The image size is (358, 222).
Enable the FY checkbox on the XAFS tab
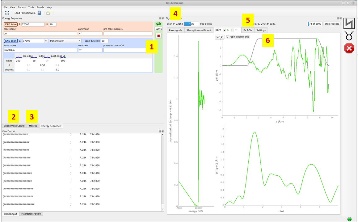[x=232, y=30]
